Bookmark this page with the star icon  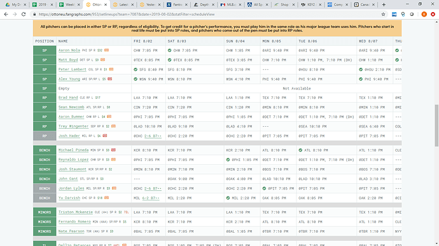click(383, 14)
